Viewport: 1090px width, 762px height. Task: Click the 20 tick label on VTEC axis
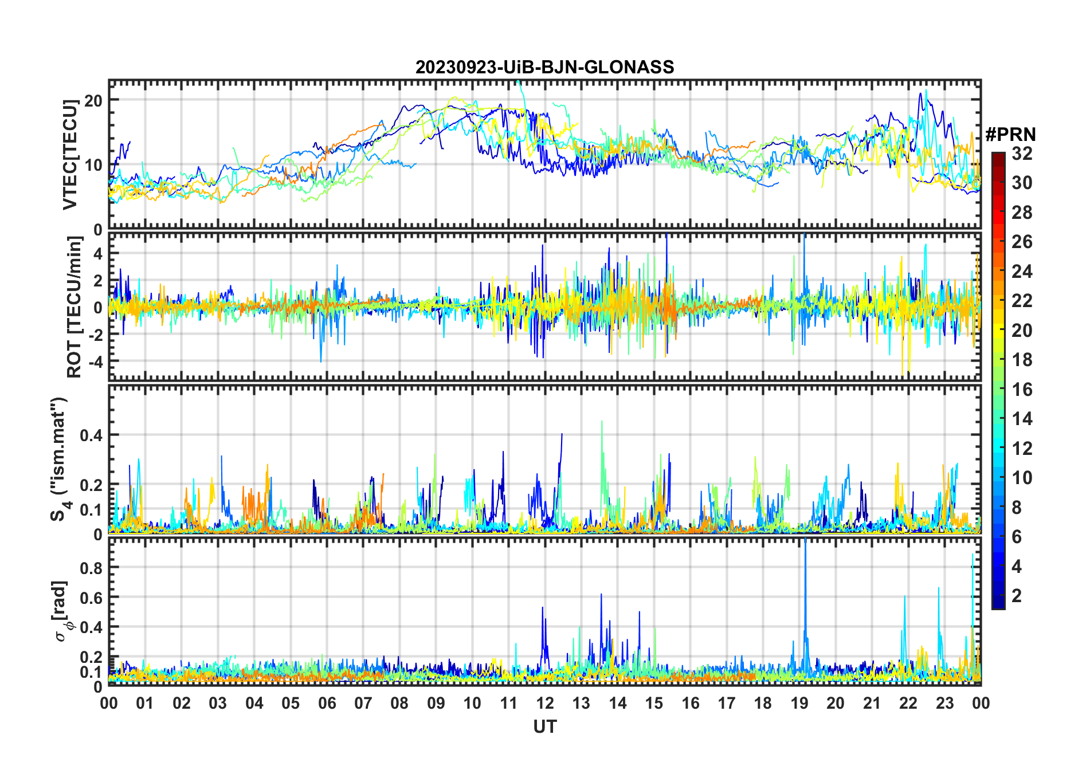click(93, 100)
